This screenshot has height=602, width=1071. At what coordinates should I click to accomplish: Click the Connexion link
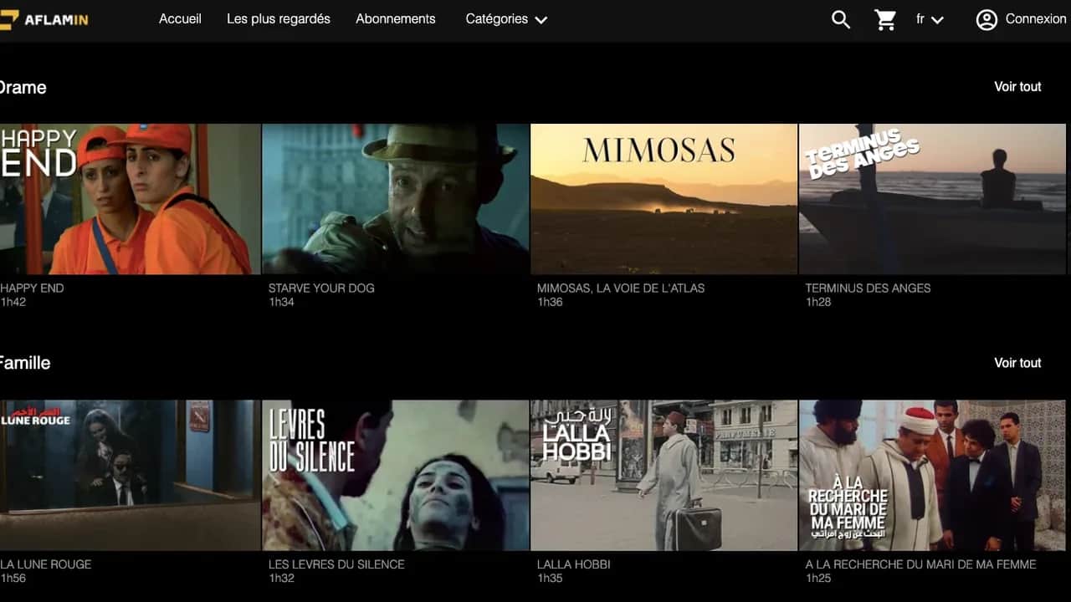coord(1036,18)
